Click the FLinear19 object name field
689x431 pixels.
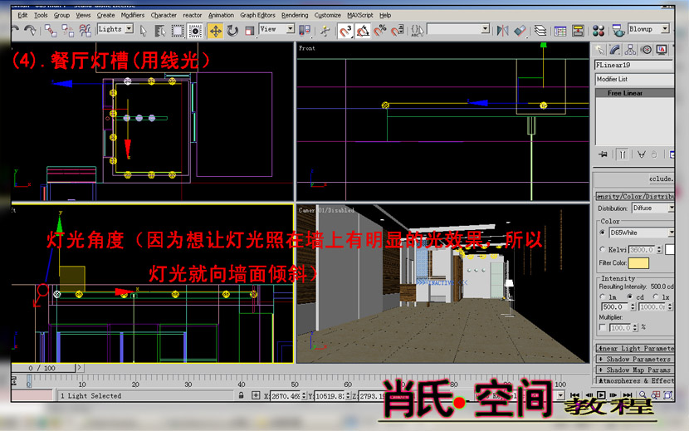[x=635, y=65]
